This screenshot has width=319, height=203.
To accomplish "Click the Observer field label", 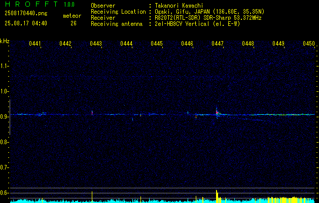I will tap(103, 6).
